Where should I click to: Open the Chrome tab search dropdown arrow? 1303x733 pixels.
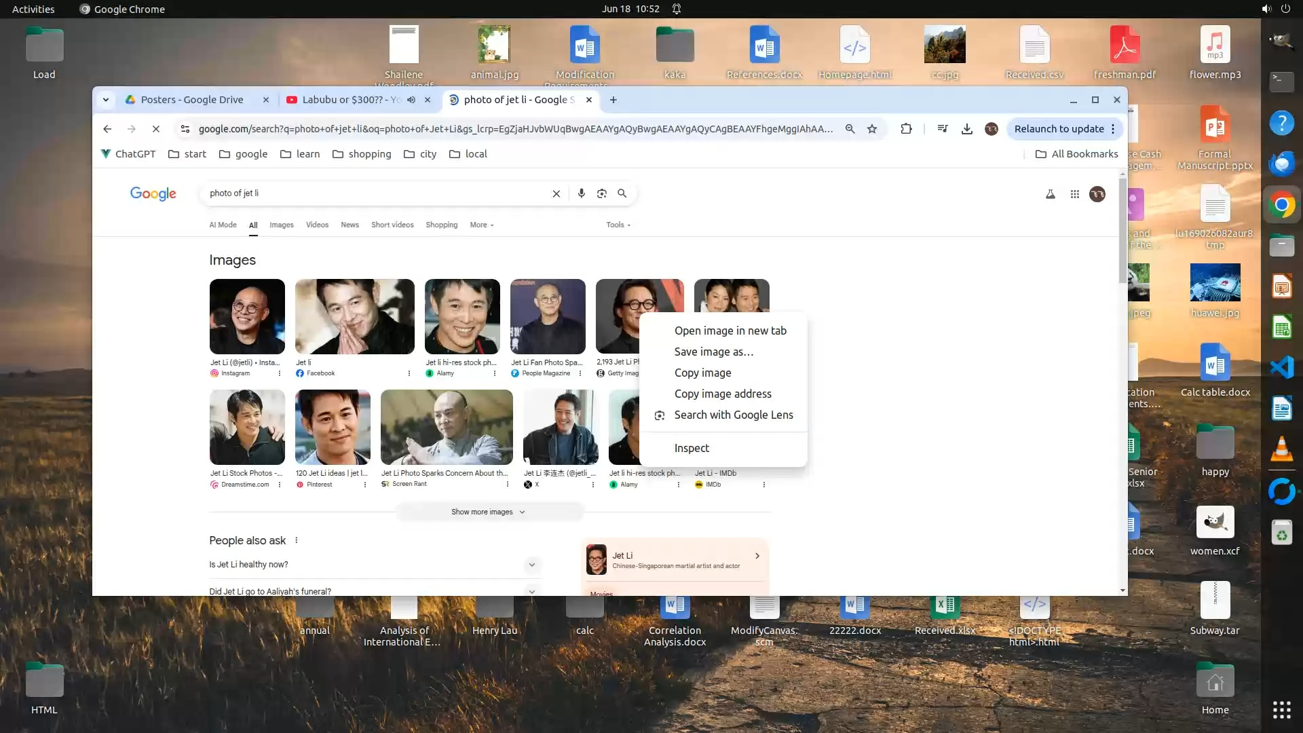(x=106, y=100)
